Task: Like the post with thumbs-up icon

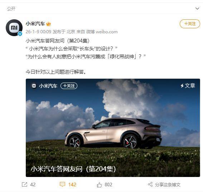Action: [99, 184]
